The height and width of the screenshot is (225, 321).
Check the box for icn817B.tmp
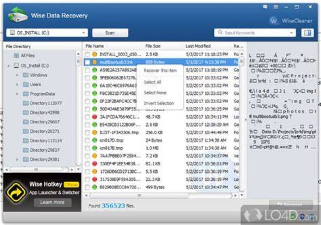[x=87, y=148]
